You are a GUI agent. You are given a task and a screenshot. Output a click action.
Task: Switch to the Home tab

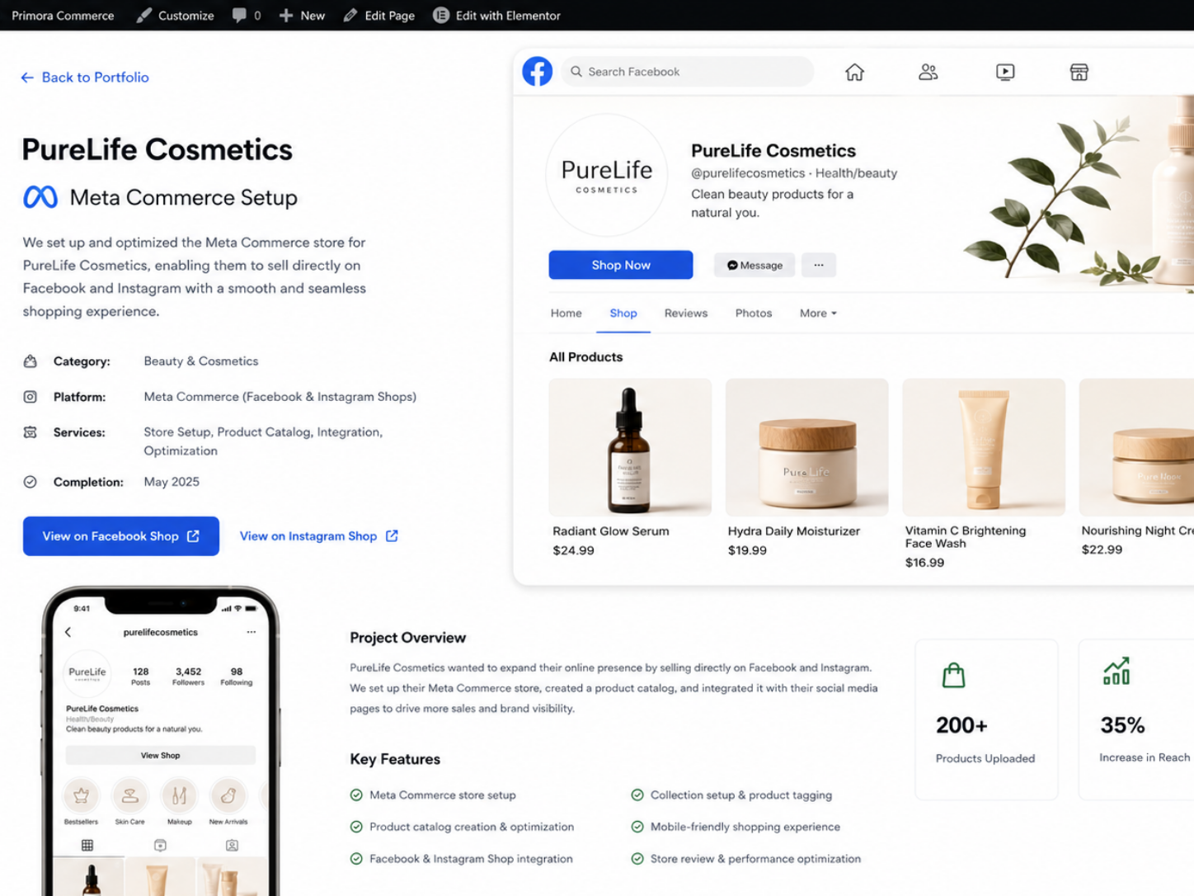click(566, 314)
